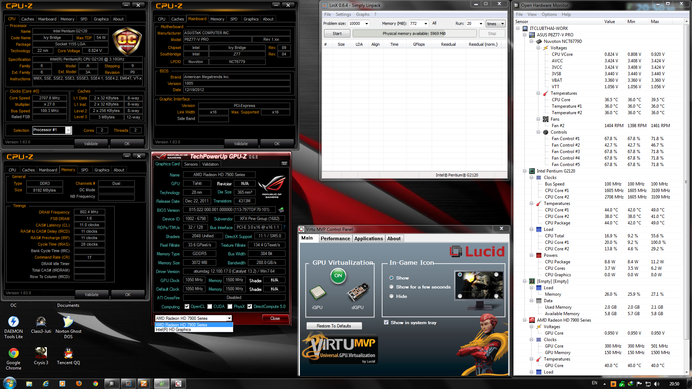Uncheck Show in system tray

pyautogui.click(x=386, y=322)
